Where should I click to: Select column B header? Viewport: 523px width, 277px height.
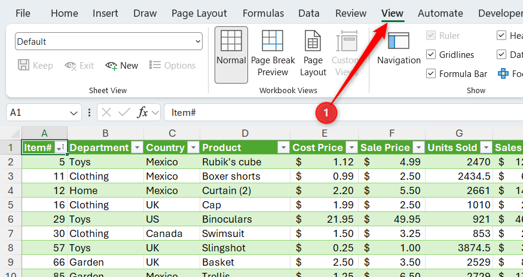pyautogui.click(x=105, y=133)
